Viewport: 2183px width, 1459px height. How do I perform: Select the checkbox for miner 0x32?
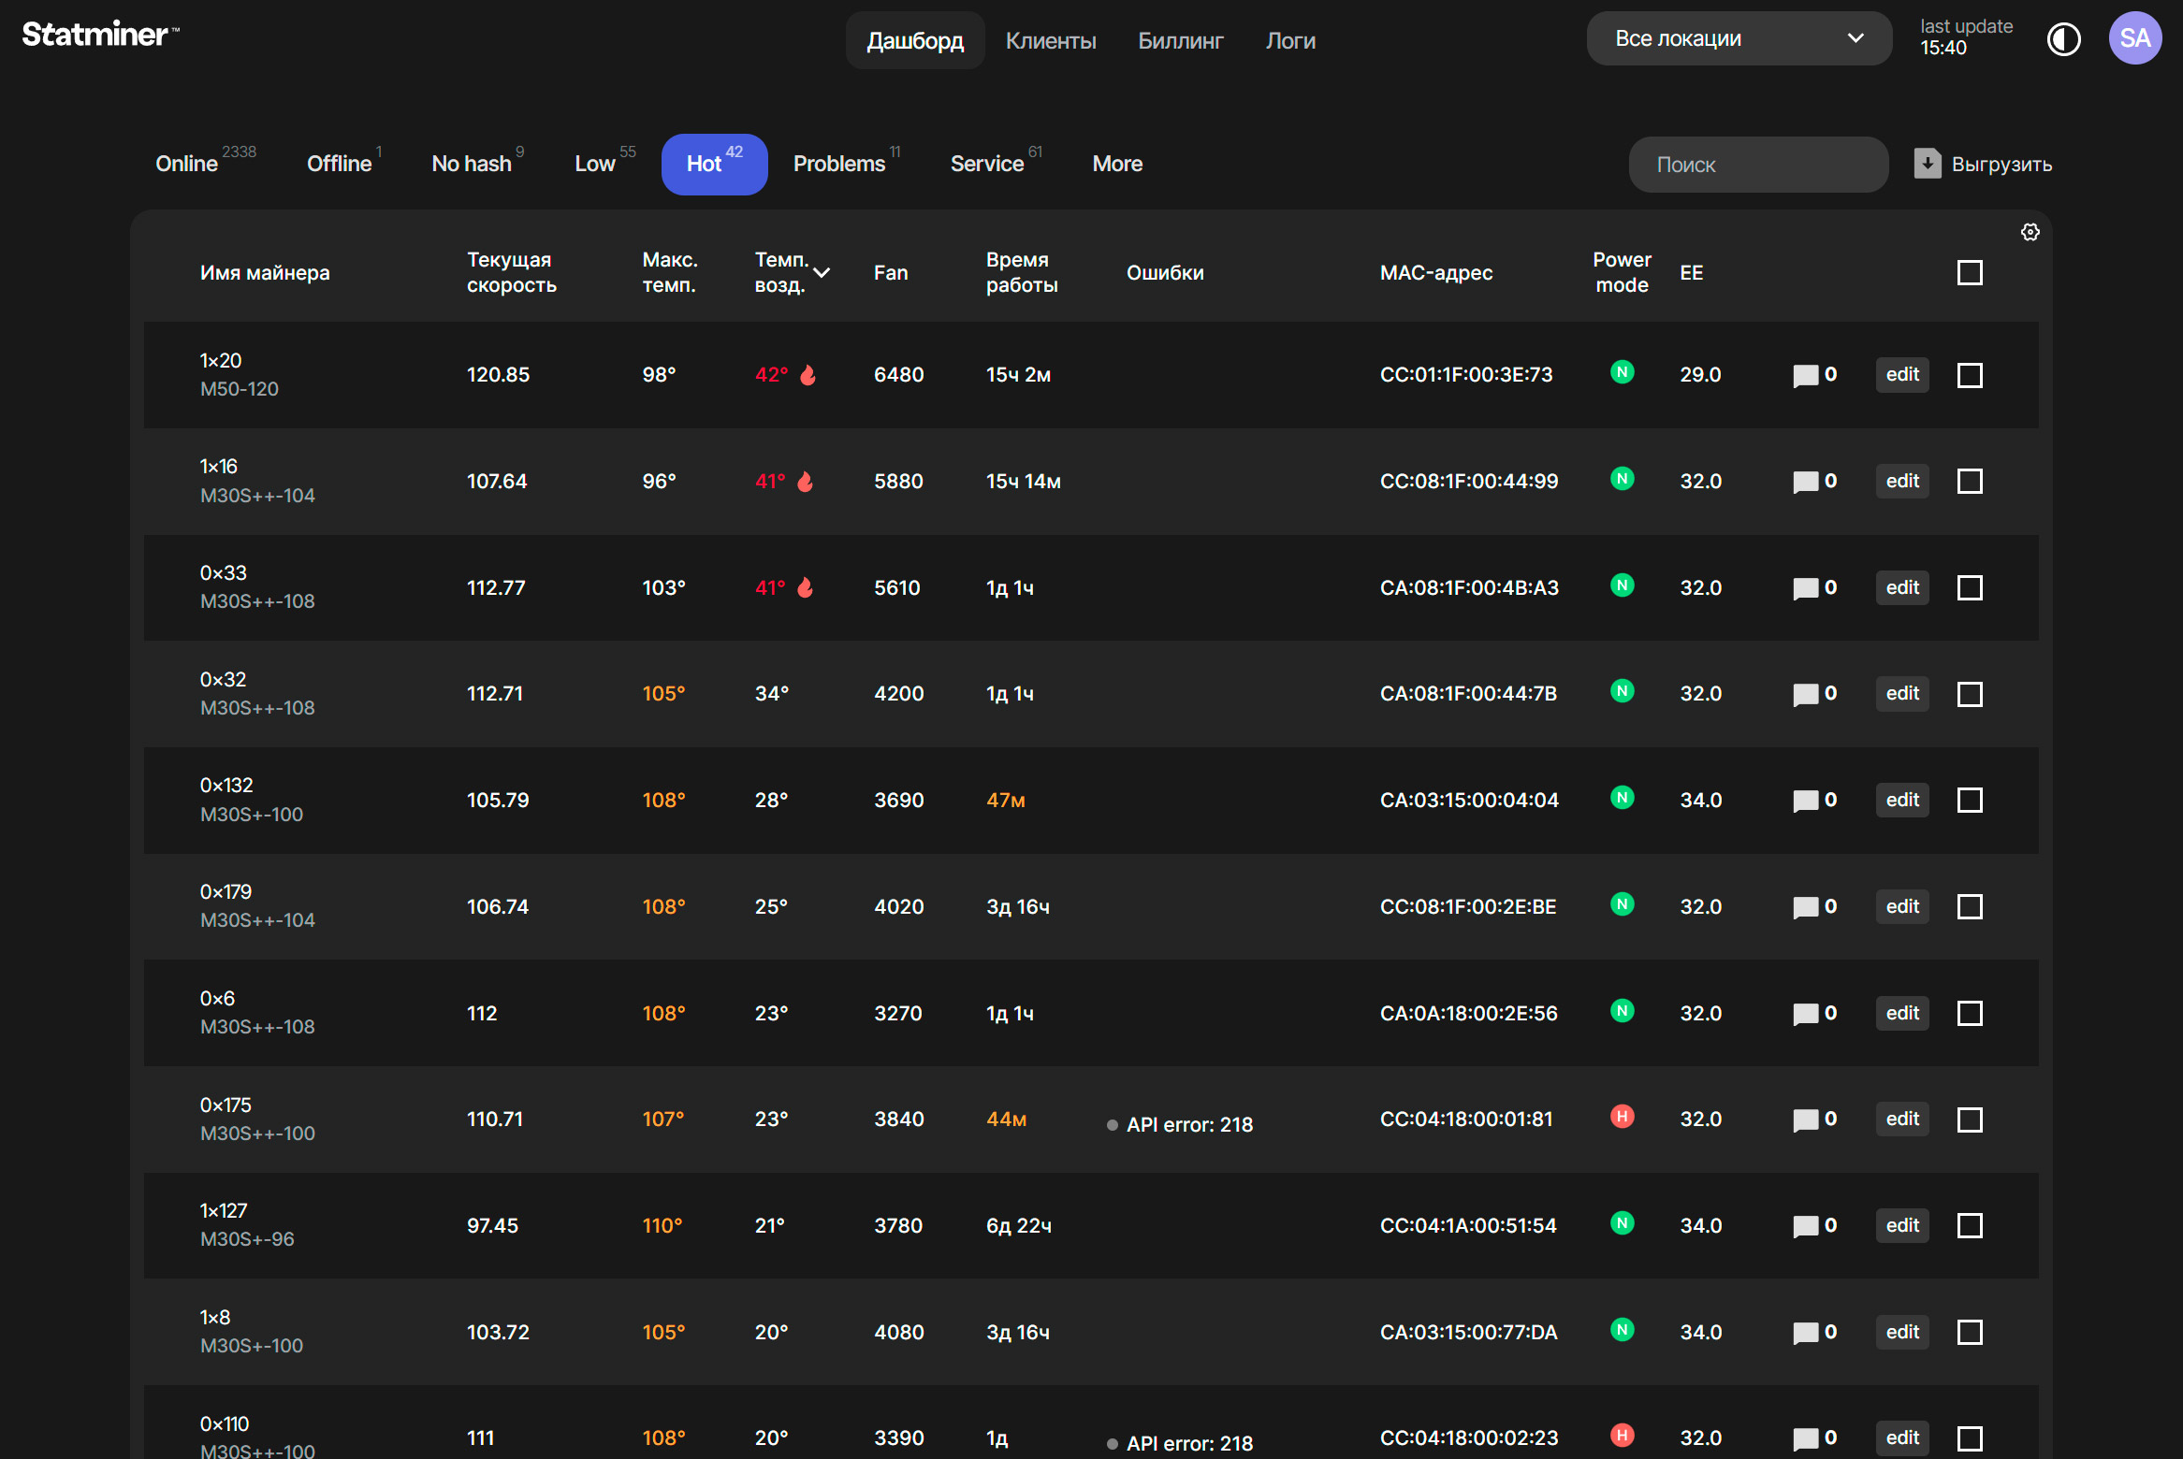pos(1970,694)
